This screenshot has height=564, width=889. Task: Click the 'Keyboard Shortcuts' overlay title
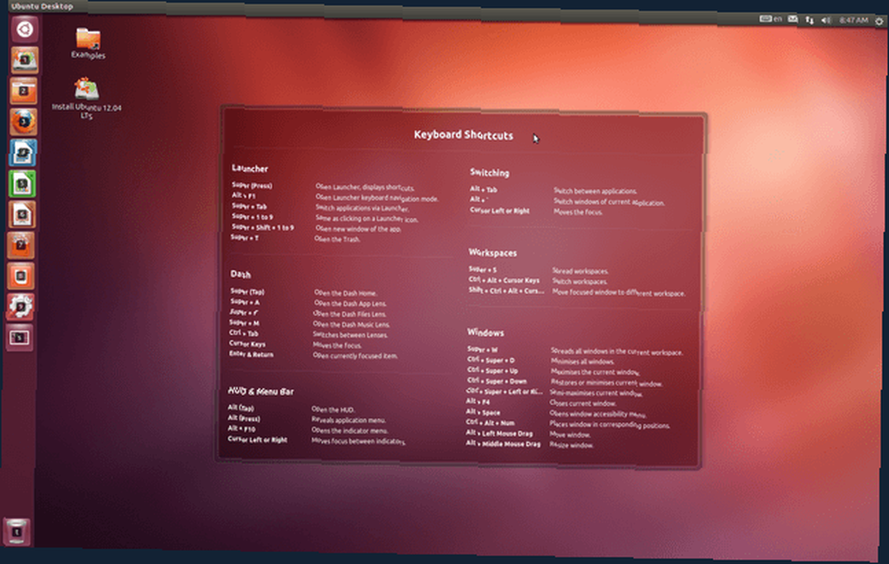click(463, 135)
